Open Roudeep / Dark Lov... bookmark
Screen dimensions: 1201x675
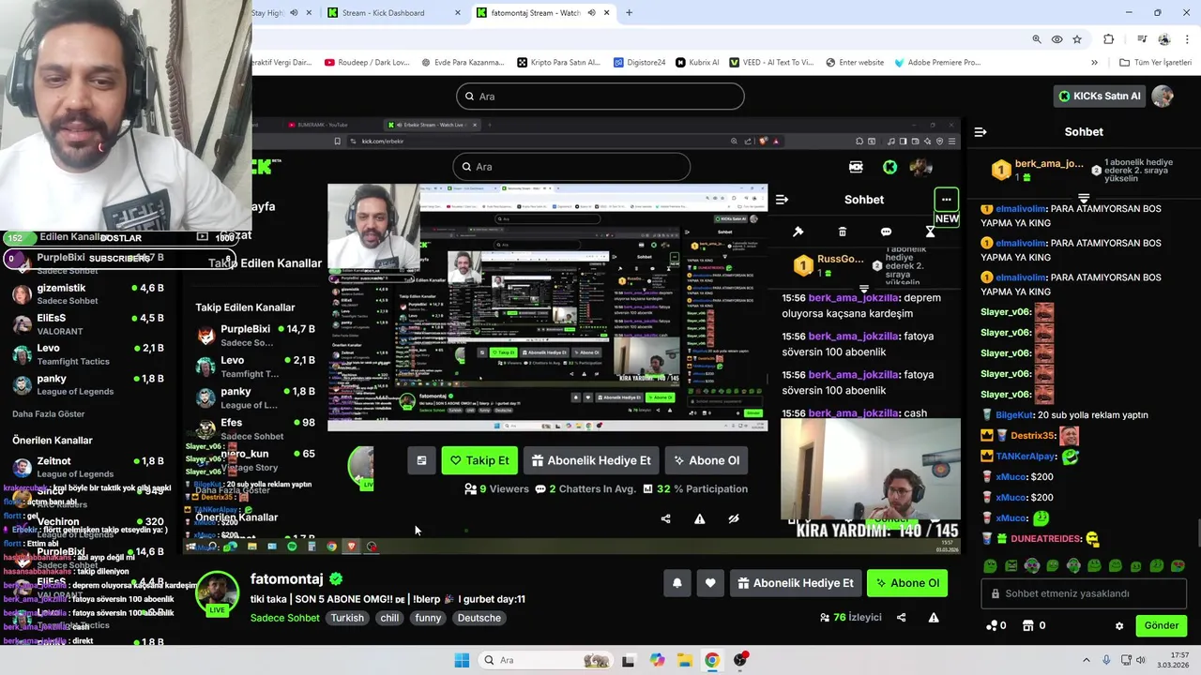click(367, 63)
